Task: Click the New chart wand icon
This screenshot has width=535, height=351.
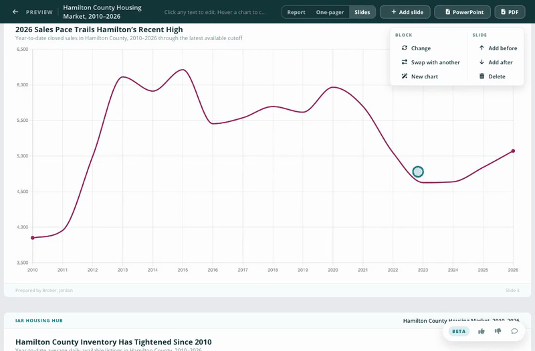Action: coord(405,76)
